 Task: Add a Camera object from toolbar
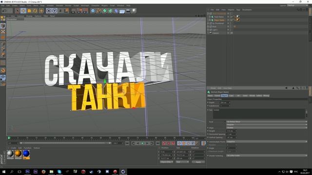coord(128,11)
